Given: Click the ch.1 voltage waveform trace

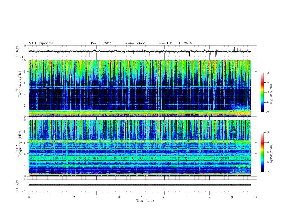Looking at the screenshot, I should click(x=140, y=51).
